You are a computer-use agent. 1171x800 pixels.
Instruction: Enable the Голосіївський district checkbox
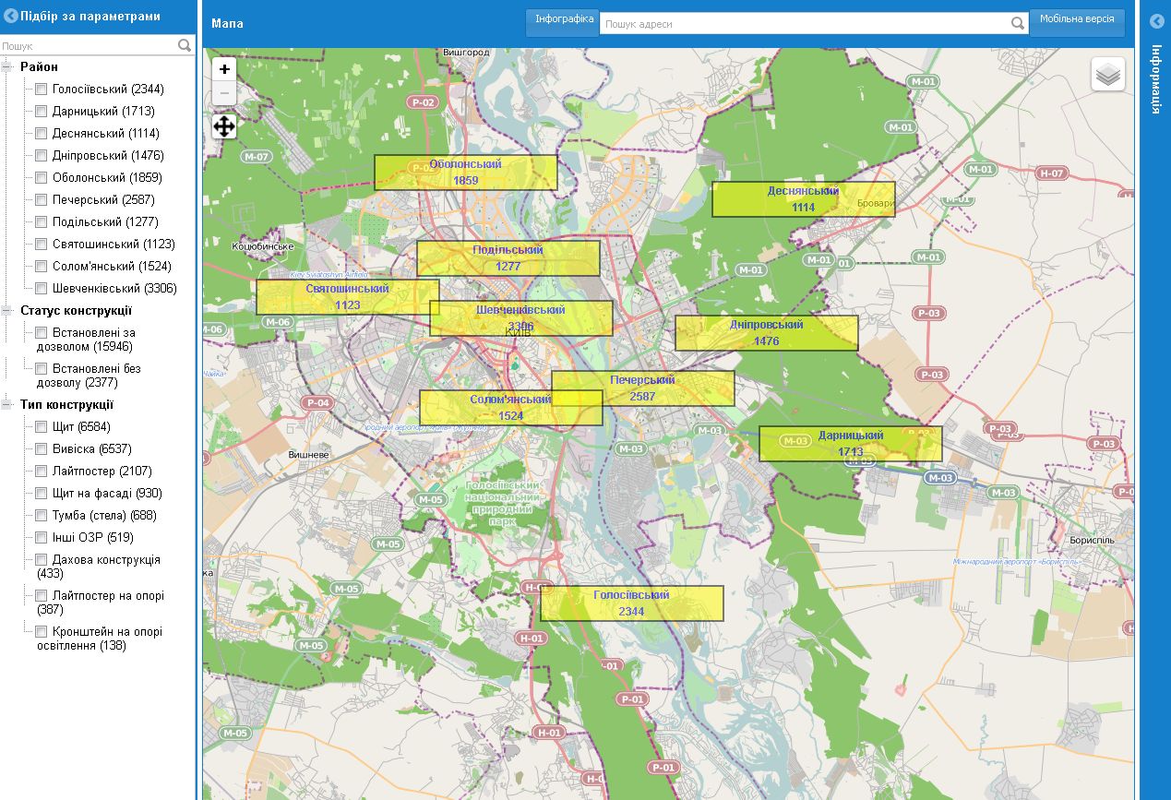(x=41, y=90)
